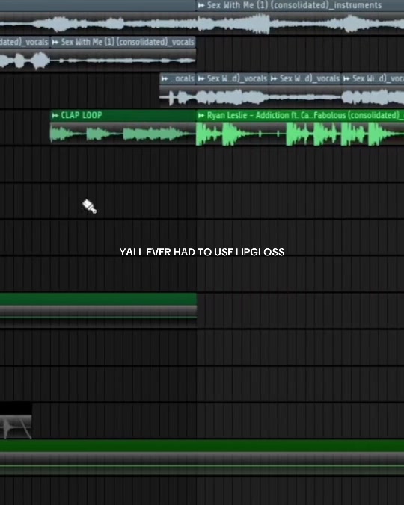Open menu arrow of truncated '..ocals' clip
This screenshot has width=404, height=505.
(165, 78)
